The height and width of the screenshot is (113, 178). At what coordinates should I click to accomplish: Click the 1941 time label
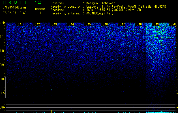point(20,24)
